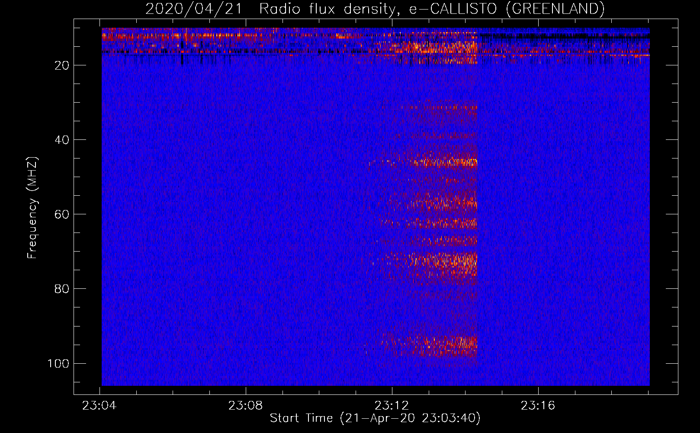700x433 pixels.
Task: Click the '40' frequency tick label
Action: pos(62,140)
